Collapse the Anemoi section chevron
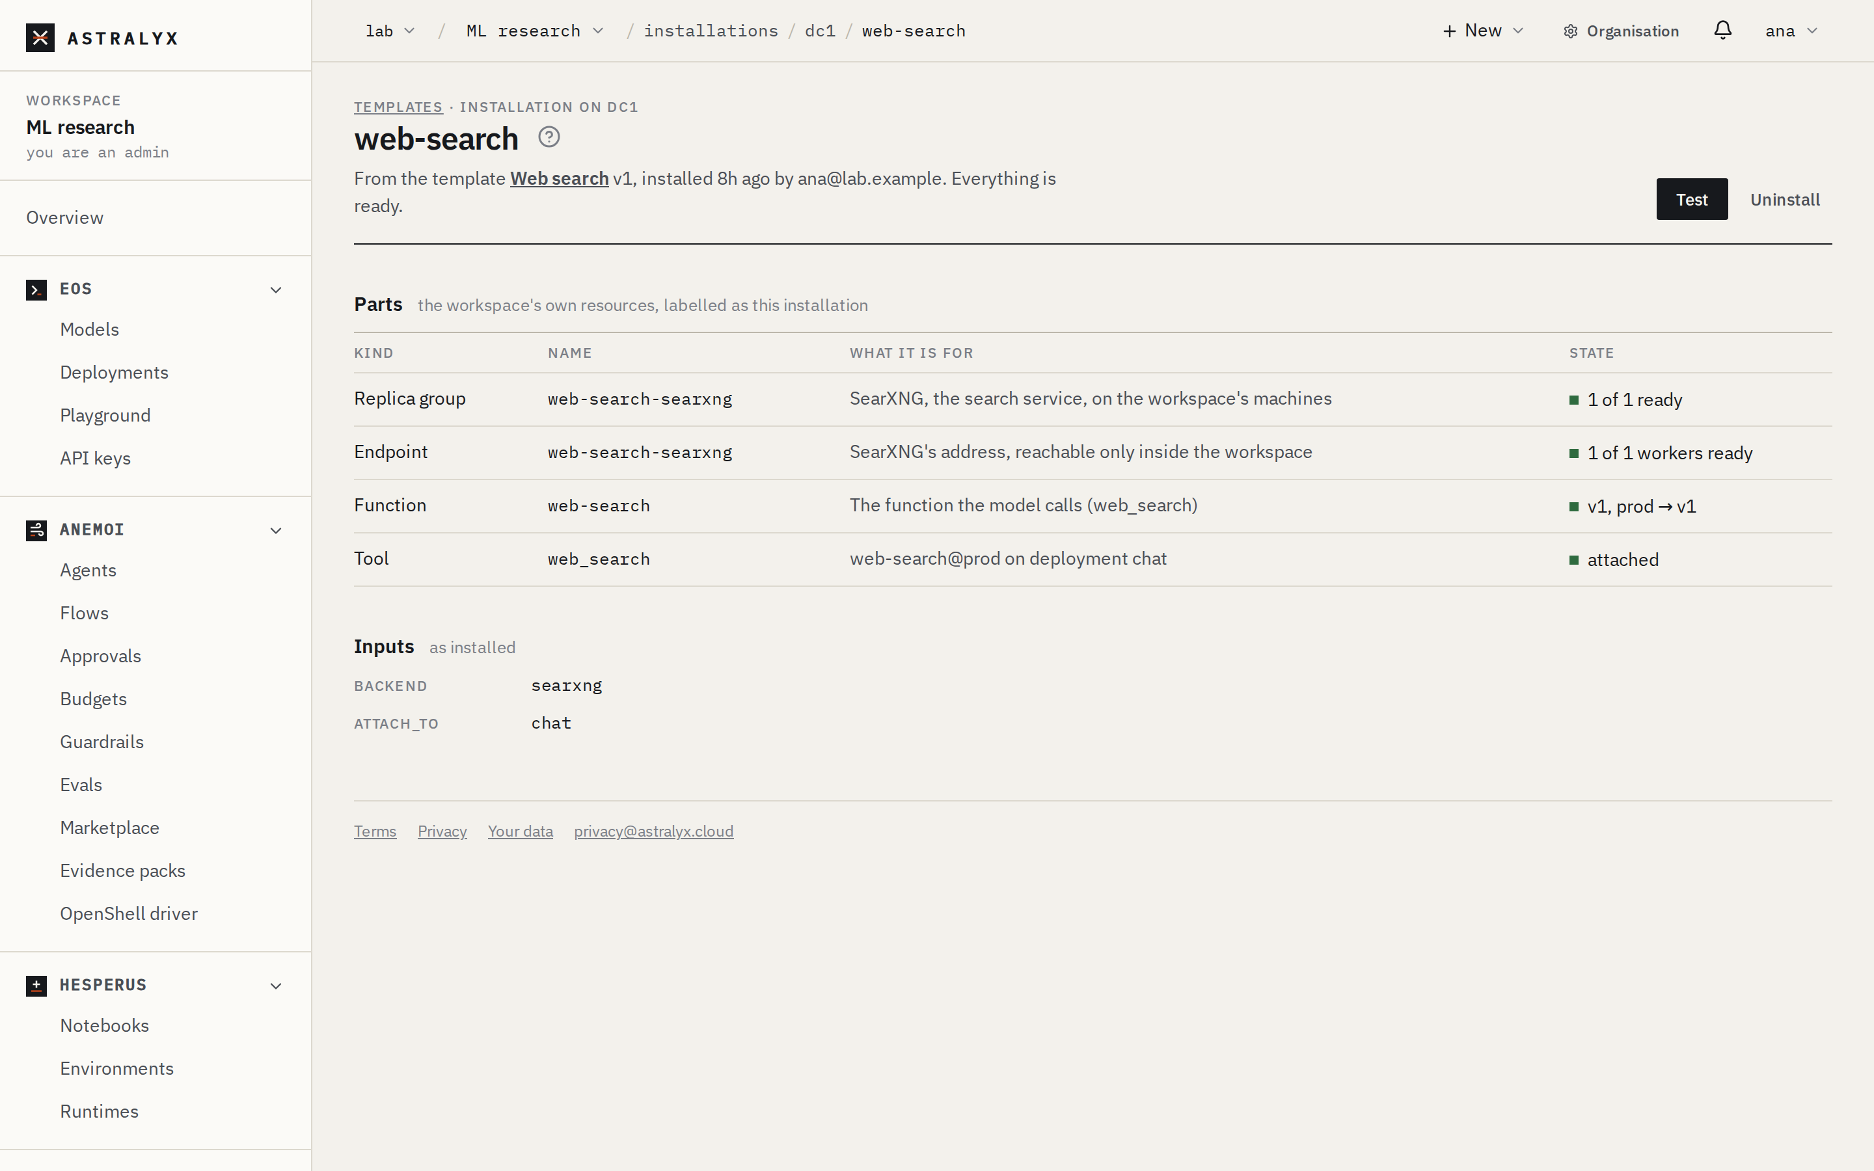 coord(276,530)
